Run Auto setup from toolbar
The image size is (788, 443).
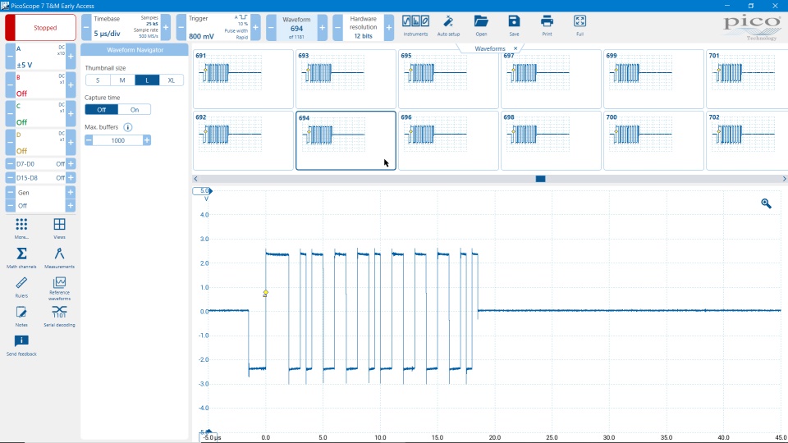tap(448, 24)
